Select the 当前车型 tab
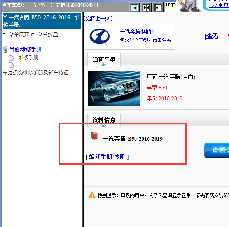Viewport: 229px width, 227px height. 104,60
